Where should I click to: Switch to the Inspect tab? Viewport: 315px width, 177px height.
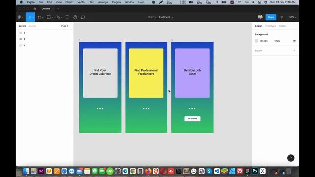tap(283, 26)
